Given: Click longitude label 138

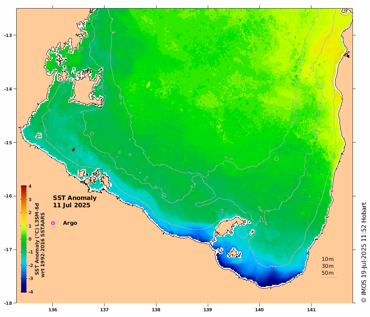Looking at the screenshot, I should click(156, 310).
